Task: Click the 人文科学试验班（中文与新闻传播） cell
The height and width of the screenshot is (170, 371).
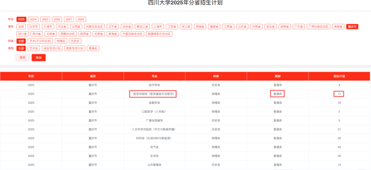Action: (x=155, y=129)
